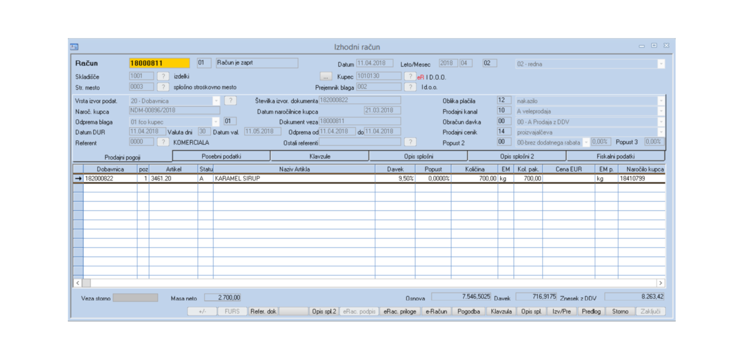Click the Predlog button
Screen dimensions: 749x362
[591, 311]
